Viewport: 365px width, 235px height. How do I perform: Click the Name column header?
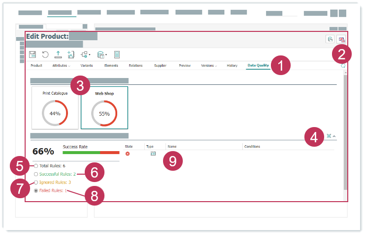coord(172,146)
